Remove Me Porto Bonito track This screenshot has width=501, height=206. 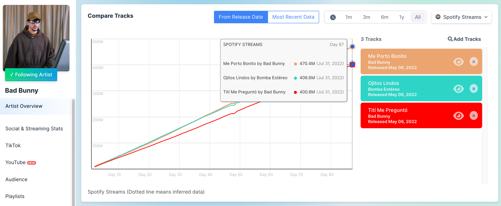pyautogui.click(x=473, y=62)
